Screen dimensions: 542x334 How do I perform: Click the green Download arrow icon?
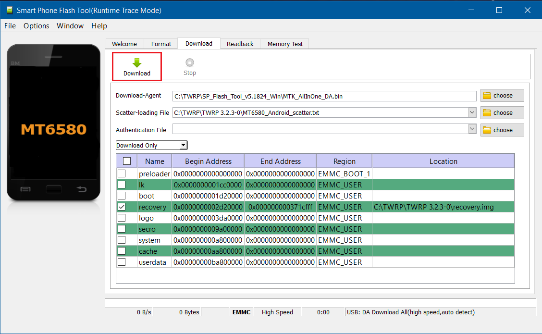137,62
